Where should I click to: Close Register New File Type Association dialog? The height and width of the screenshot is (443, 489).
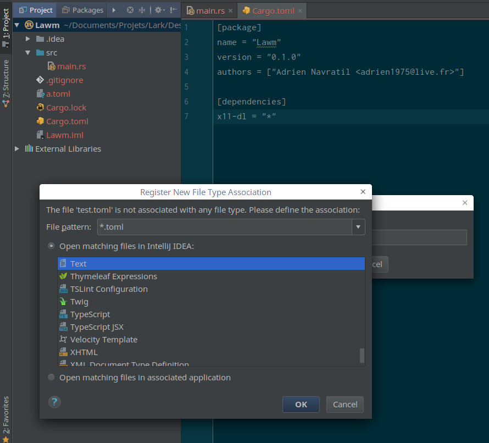click(363, 192)
